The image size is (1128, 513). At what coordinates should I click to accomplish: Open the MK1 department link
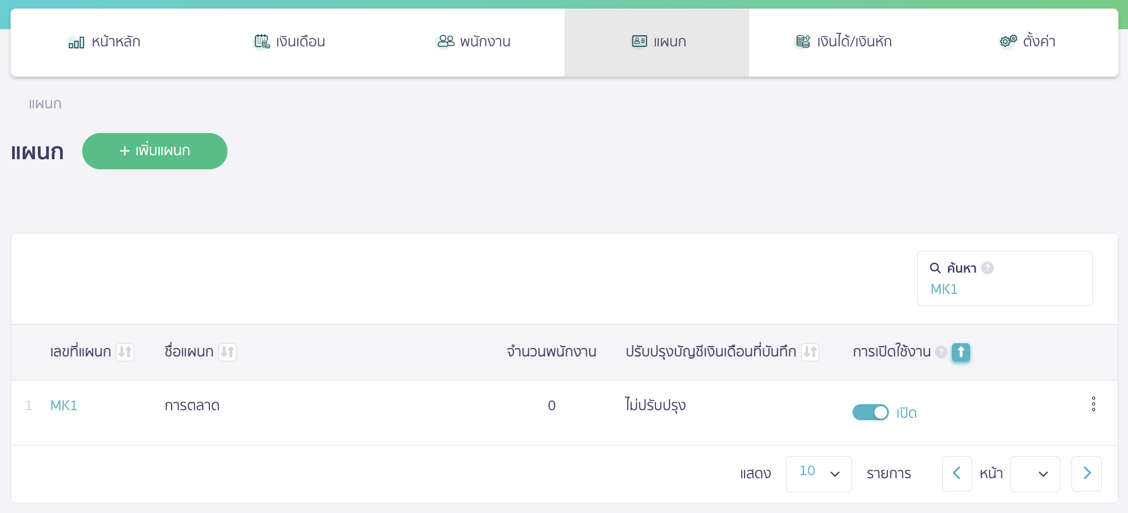point(64,405)
